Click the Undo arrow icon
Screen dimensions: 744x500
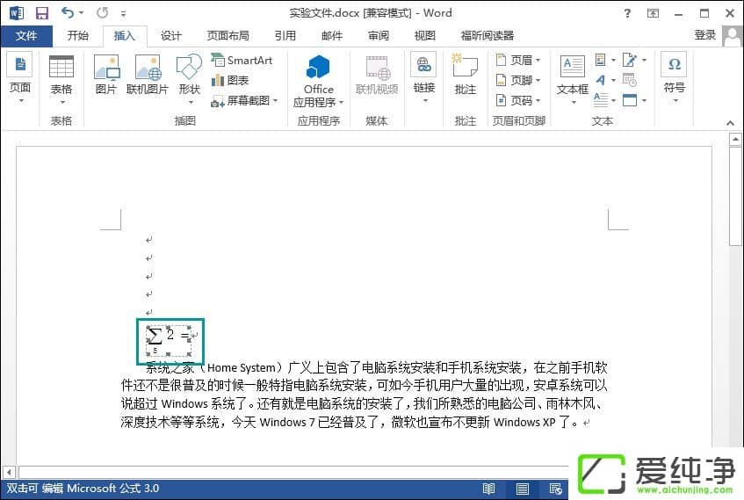pos(68,13)
